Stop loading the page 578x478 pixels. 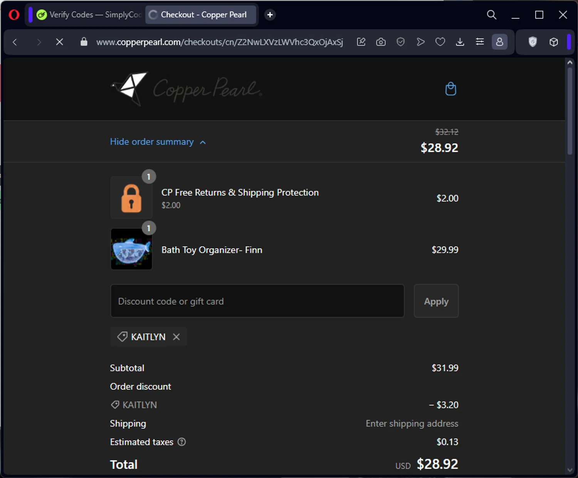[59, 42]
